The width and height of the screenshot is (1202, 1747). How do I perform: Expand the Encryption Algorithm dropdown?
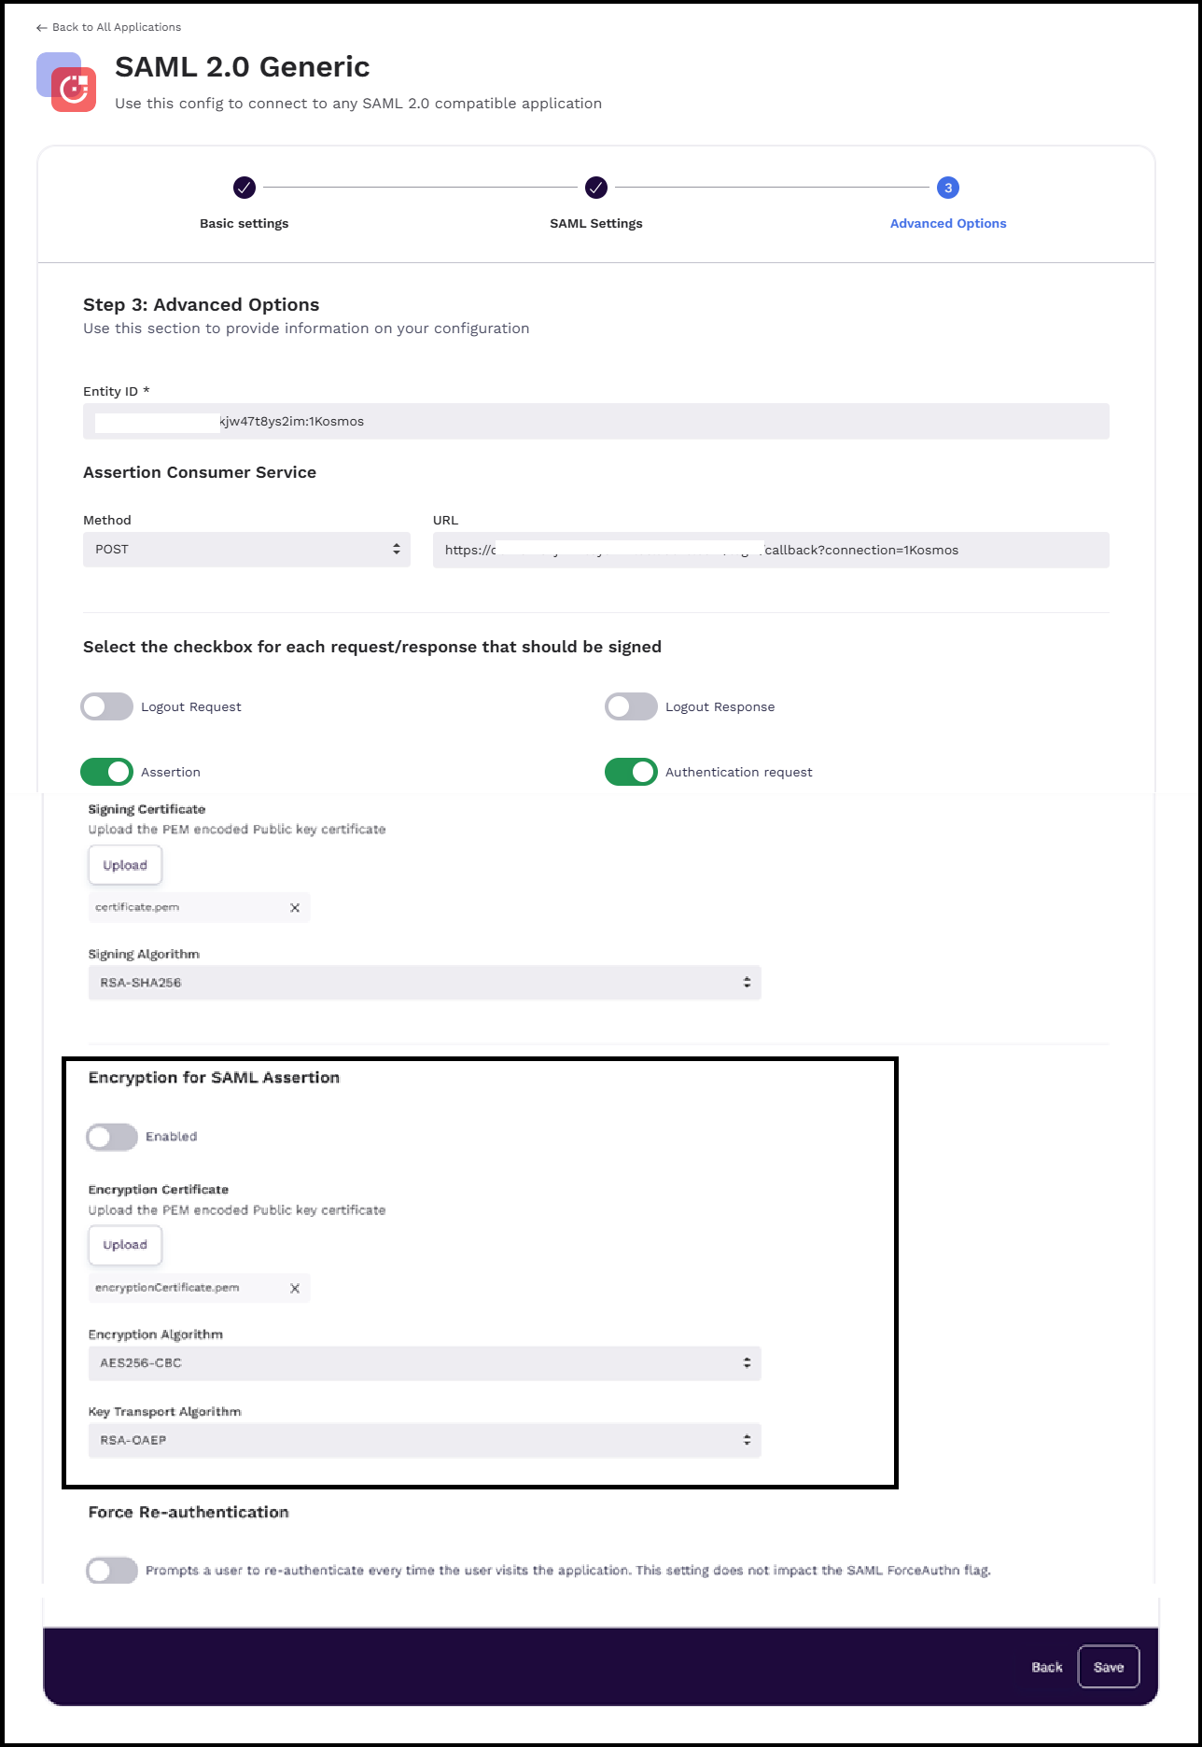[x=425, y=1363]
